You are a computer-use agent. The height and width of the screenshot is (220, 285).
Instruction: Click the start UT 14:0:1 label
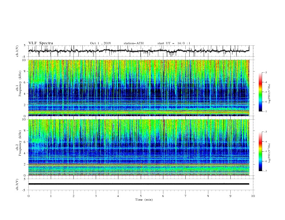coord(174,43)
